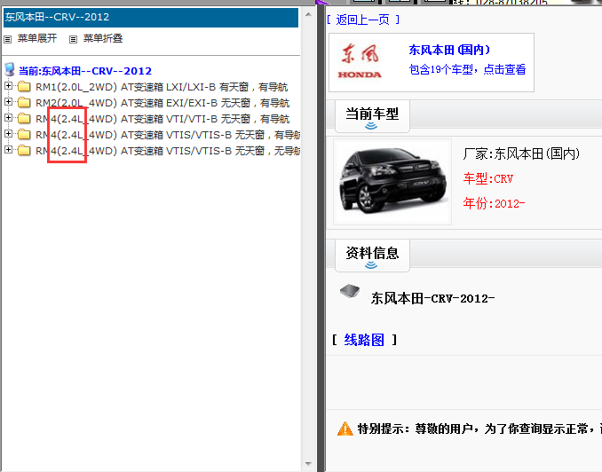
Task: Collapse all menus with 菜单折叠
Action: click(103, 38)
